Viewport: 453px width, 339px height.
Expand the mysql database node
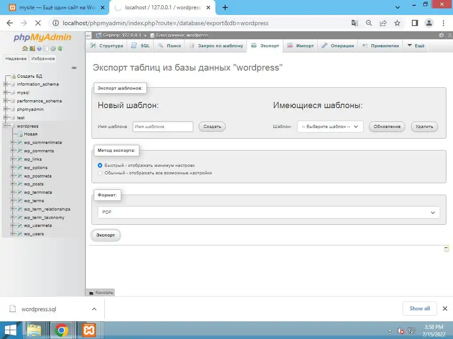pyautogui.click(x=5, y=93)
